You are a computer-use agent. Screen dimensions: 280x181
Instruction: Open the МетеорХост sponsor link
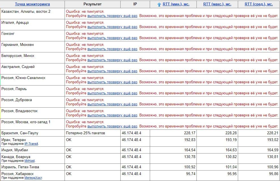33,178
